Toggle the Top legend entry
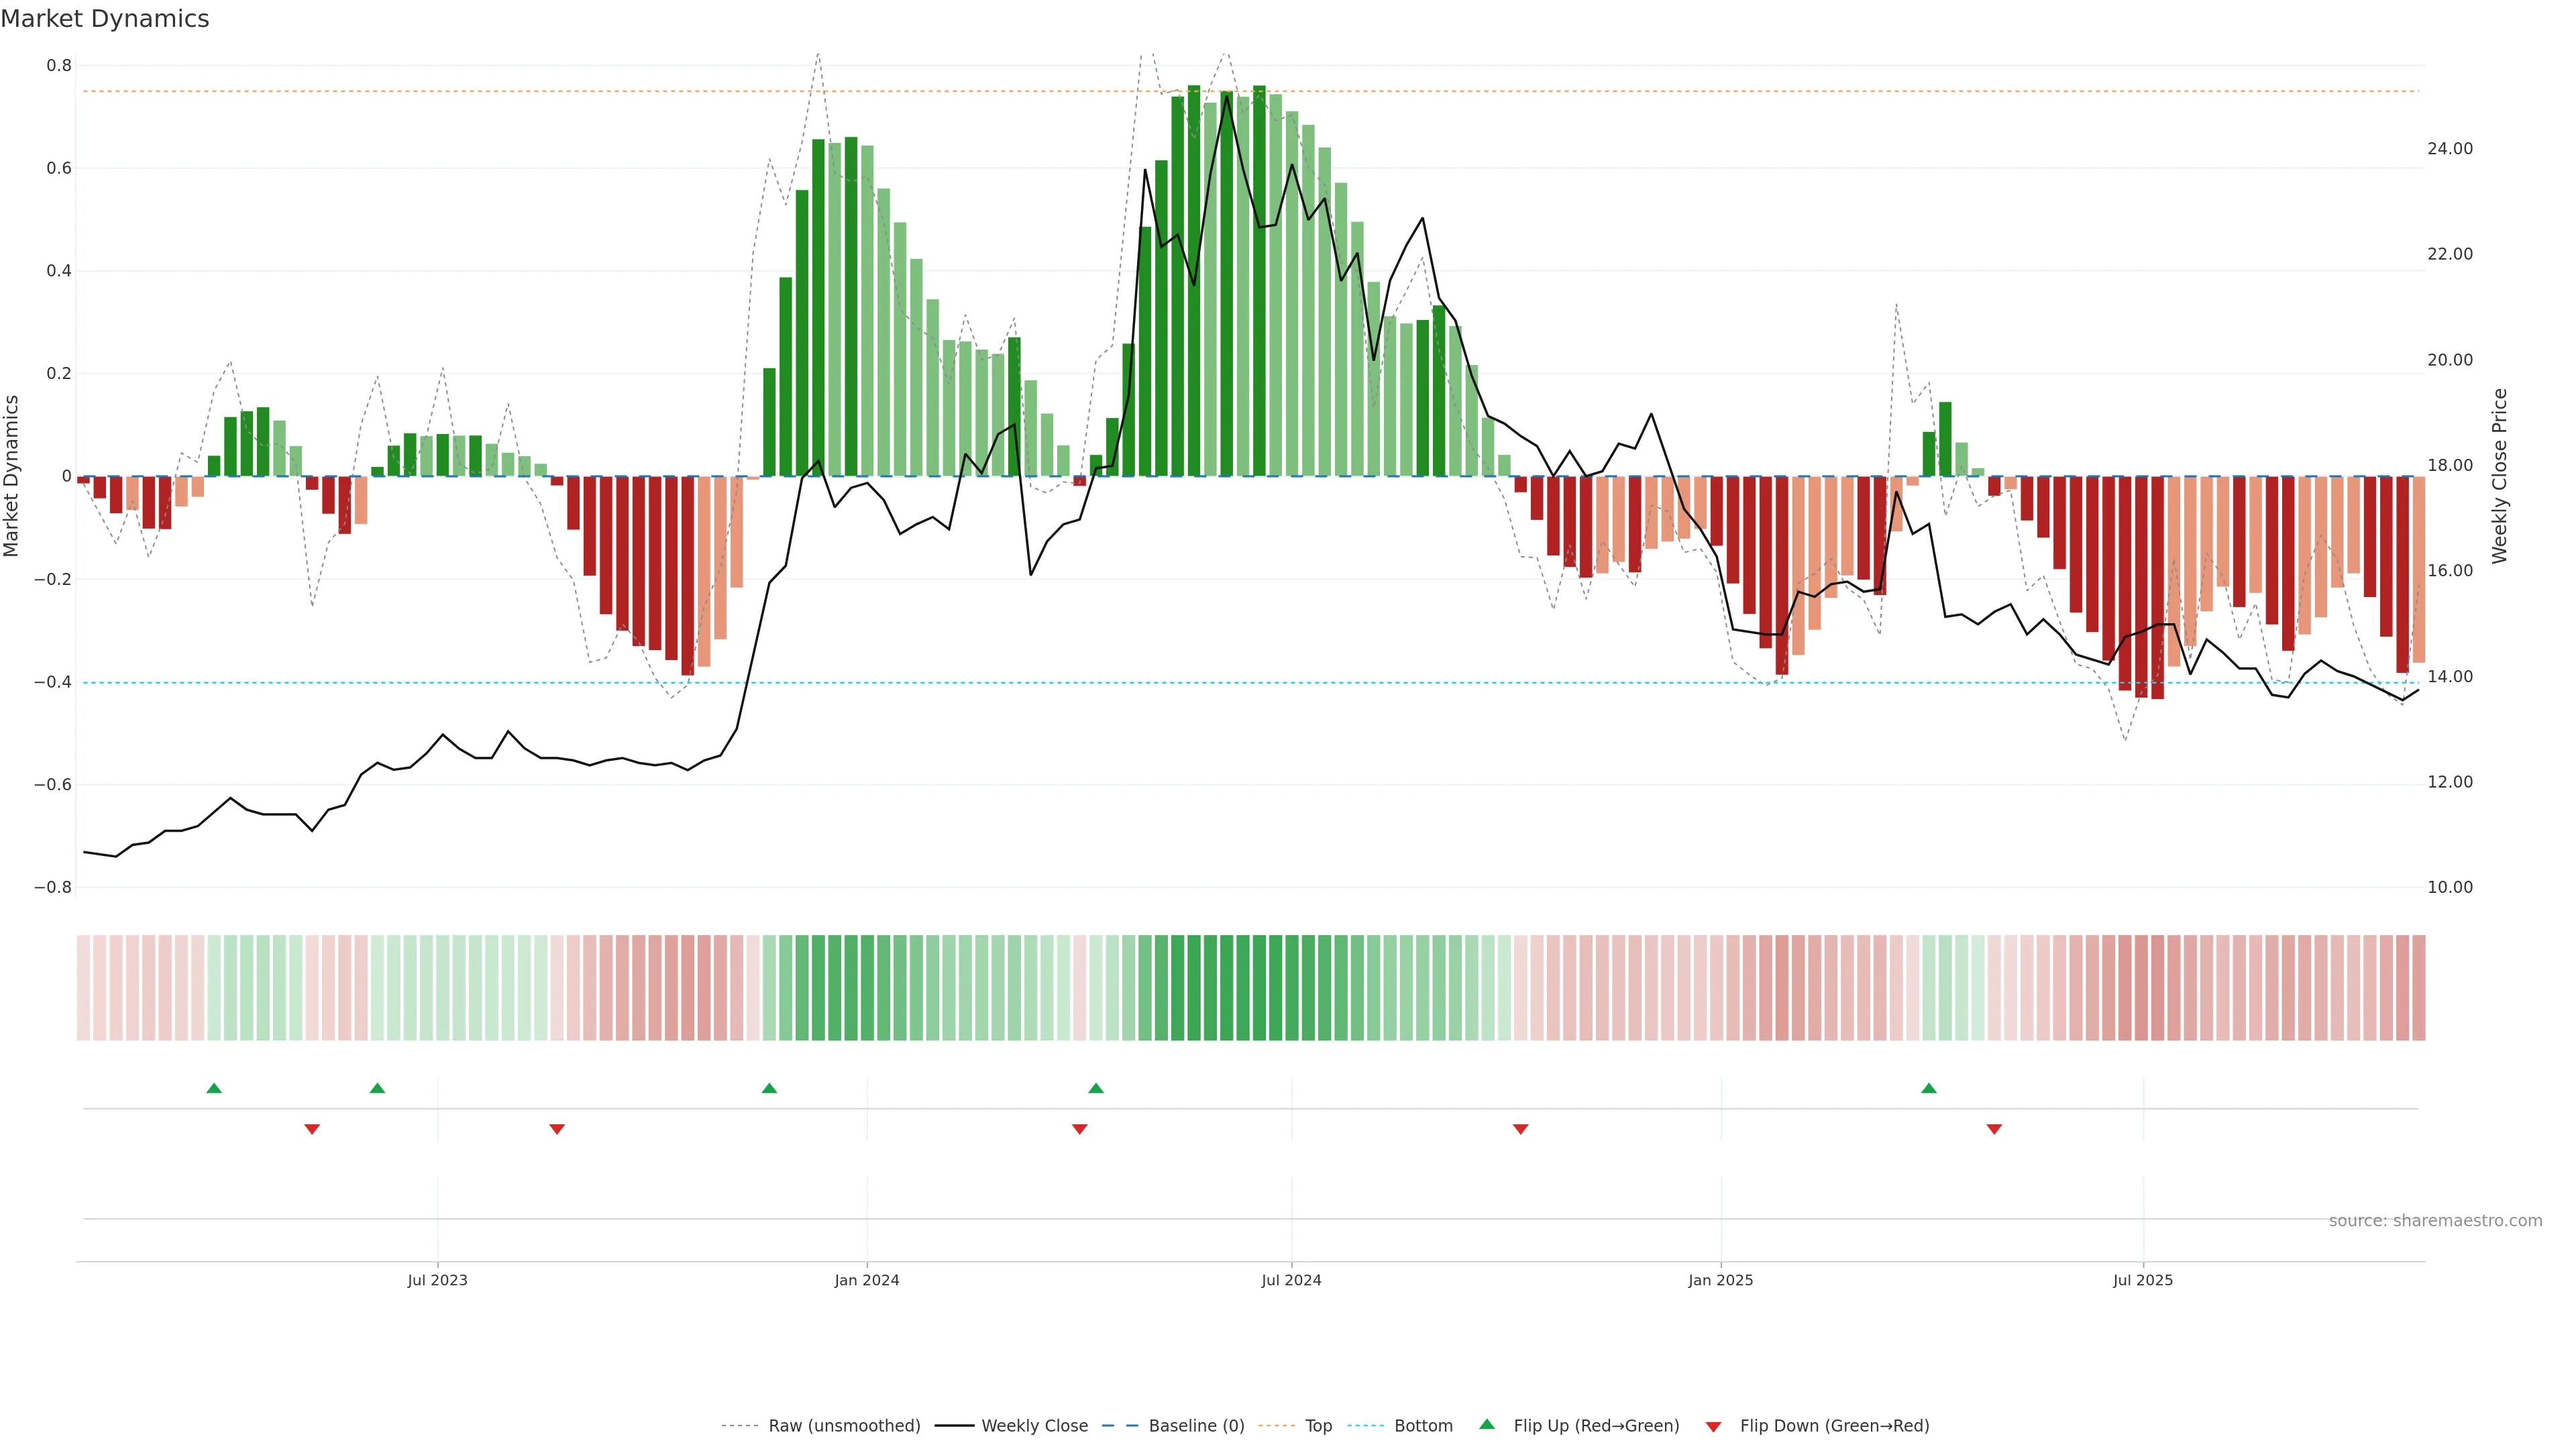 (x=1318, y=1426)
